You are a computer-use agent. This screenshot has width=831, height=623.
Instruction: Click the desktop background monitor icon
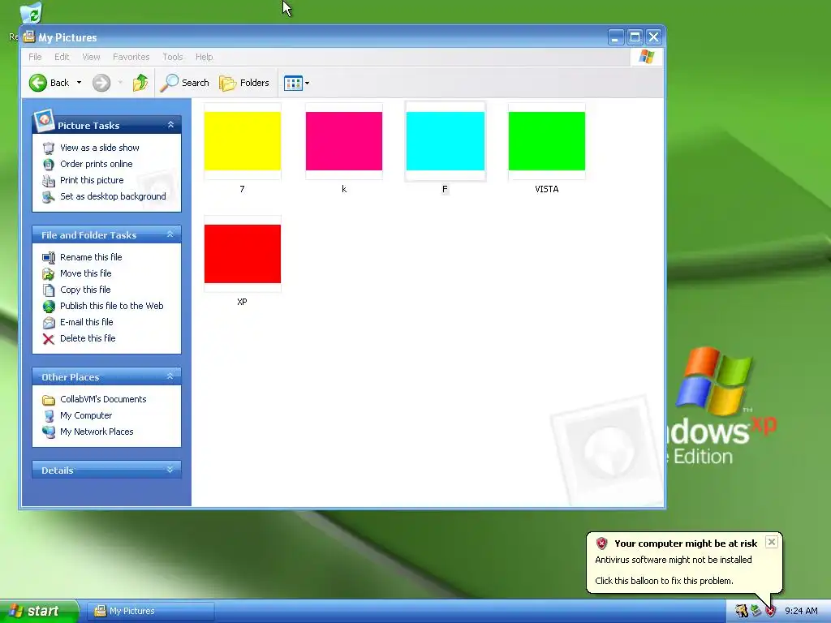click(48, 197)
